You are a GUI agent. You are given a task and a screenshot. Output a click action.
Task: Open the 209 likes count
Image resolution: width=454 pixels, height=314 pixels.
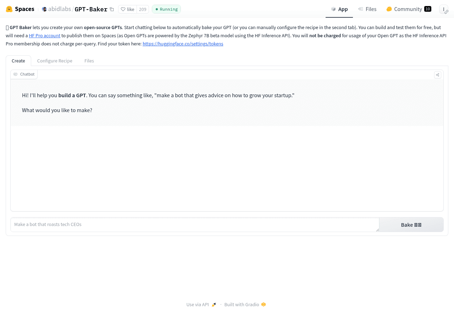pos(143,9)
